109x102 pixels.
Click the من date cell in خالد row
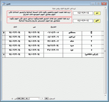(34, 42)
